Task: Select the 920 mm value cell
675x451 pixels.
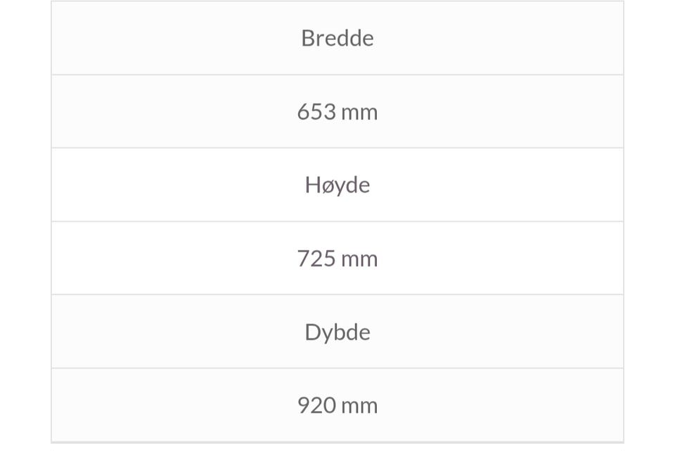Action: [337, 405]
